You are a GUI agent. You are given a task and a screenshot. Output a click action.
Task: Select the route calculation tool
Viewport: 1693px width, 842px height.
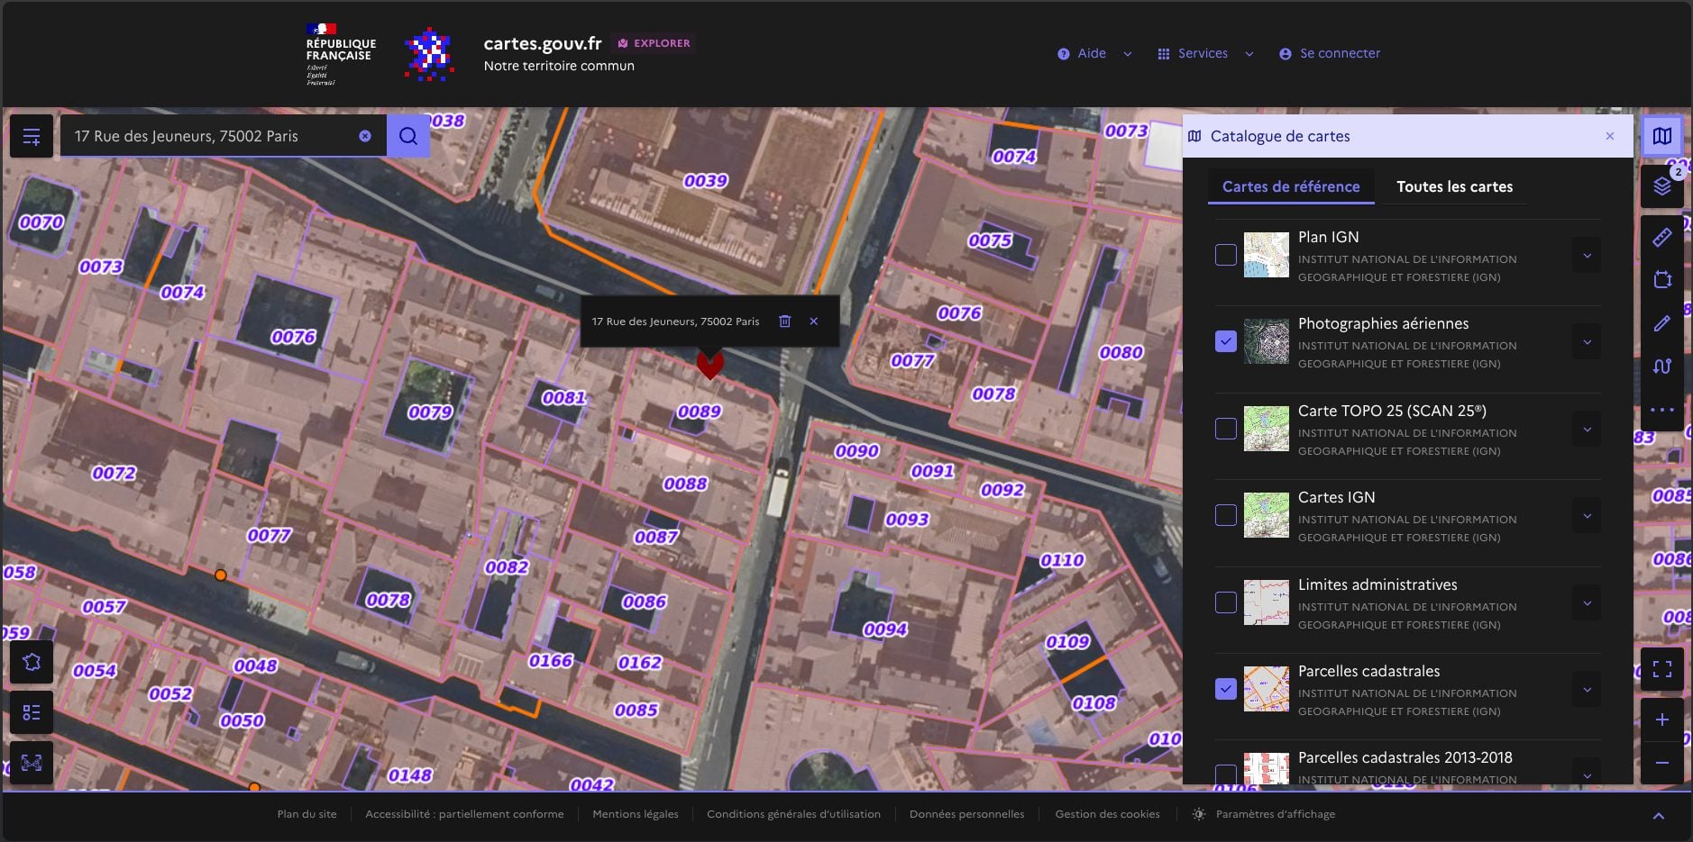[1662, 367]
